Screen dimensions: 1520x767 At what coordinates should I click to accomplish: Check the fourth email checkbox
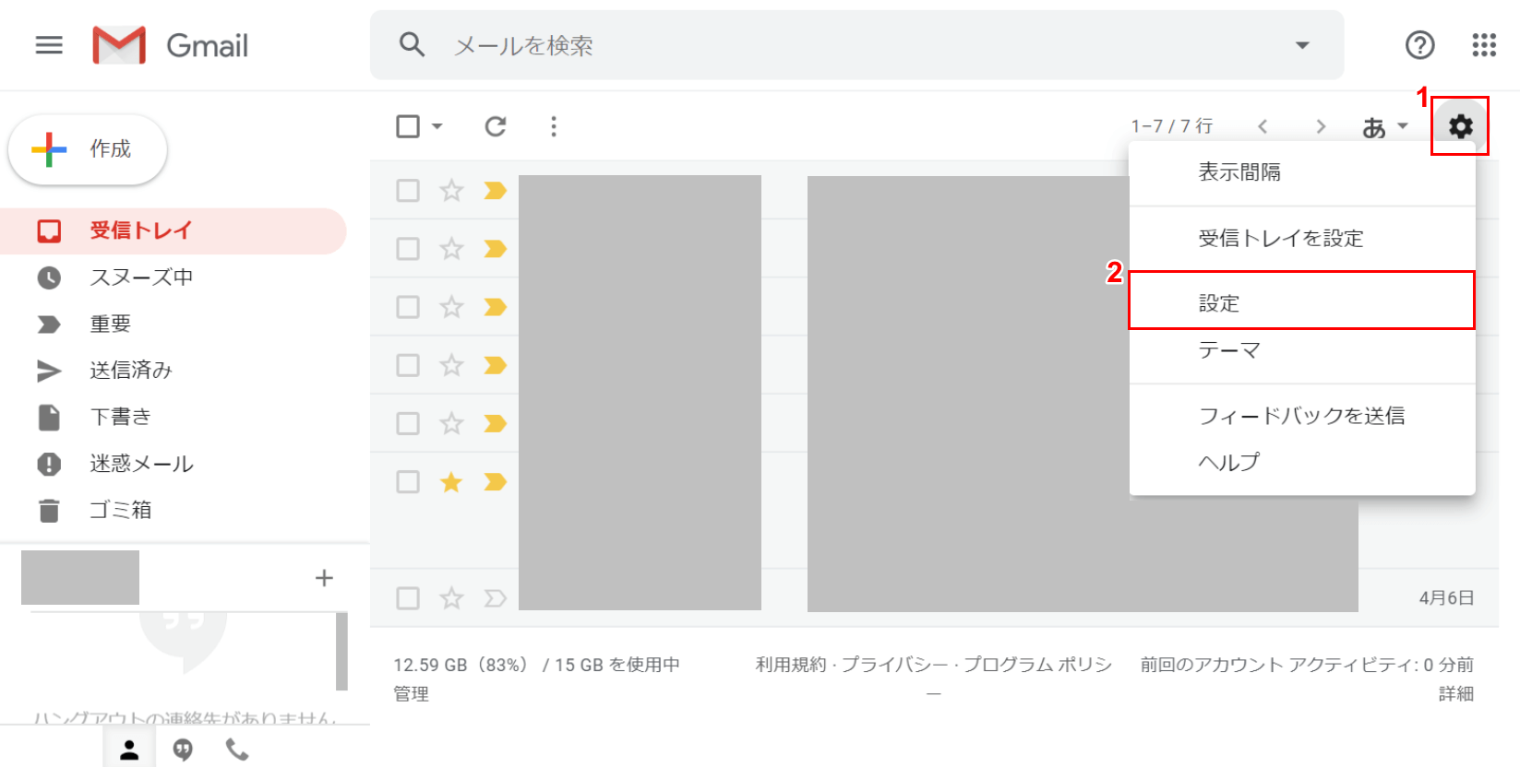(408, 365)
